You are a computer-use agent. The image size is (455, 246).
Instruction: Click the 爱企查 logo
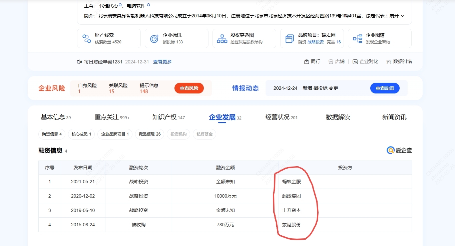click(399, 150)
